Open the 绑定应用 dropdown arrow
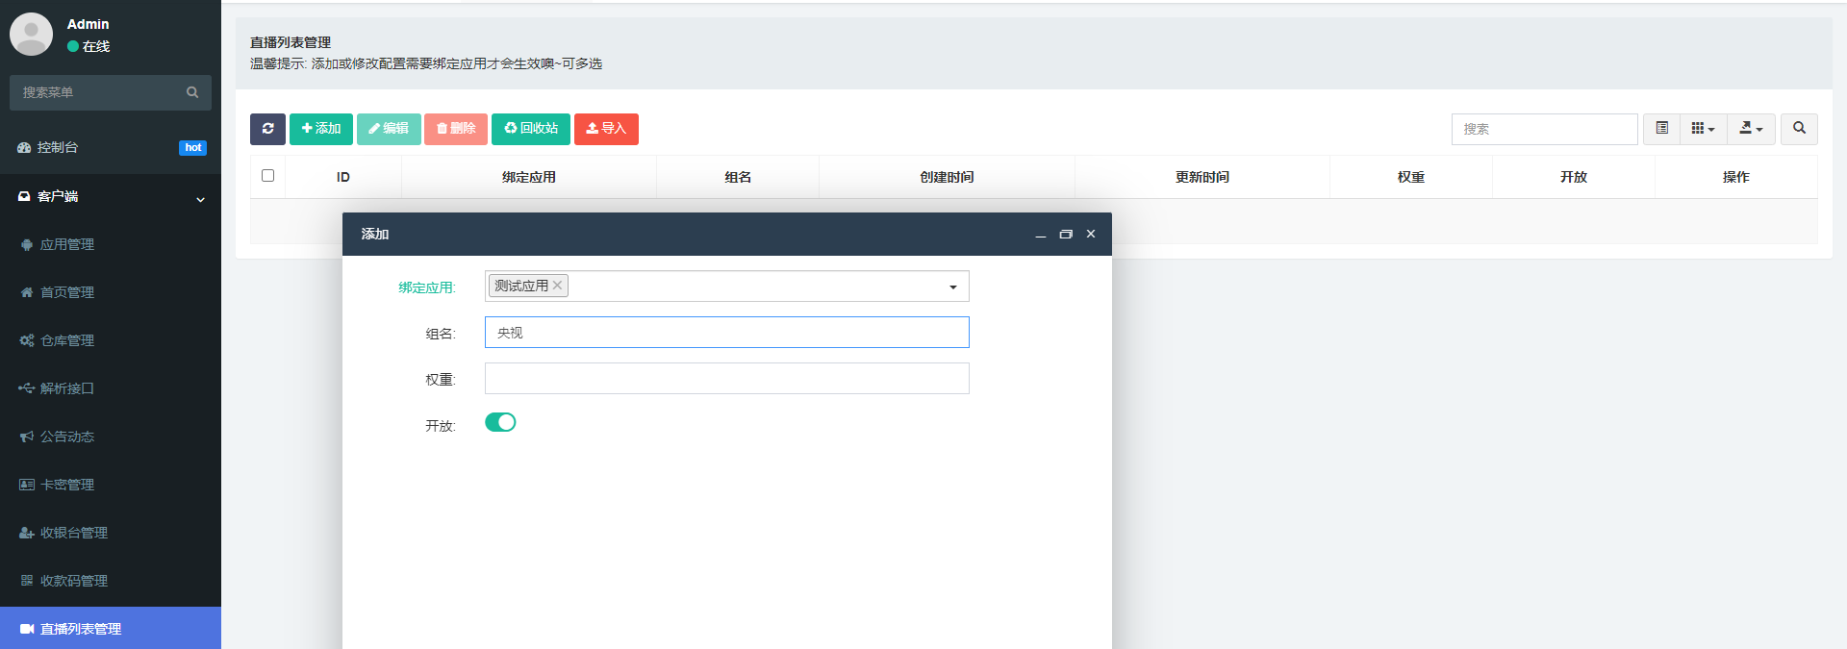The image size is (1847, 649). tap(952, 287)
